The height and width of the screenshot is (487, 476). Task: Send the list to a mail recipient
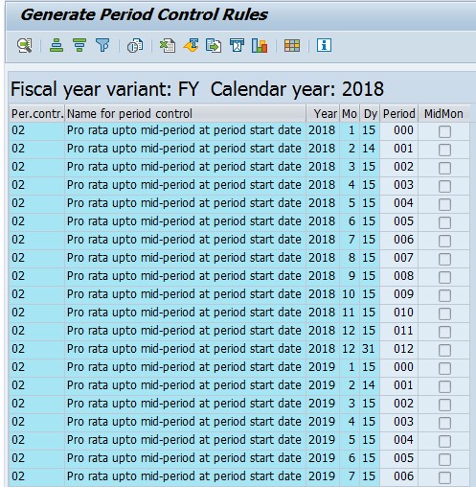[237, 45]
